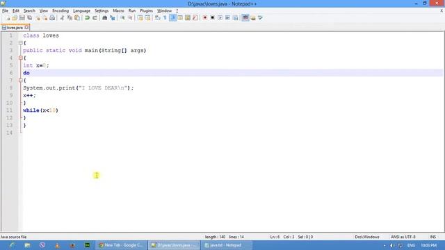Viewport: 445px width, 250px height.
Task: Open the Edit menu
Action: tap(16, 11)
